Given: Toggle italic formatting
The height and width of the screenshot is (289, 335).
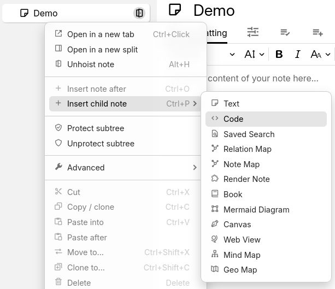Looking at the screenshot, I should pyautogui.click(x=298, y=54).
